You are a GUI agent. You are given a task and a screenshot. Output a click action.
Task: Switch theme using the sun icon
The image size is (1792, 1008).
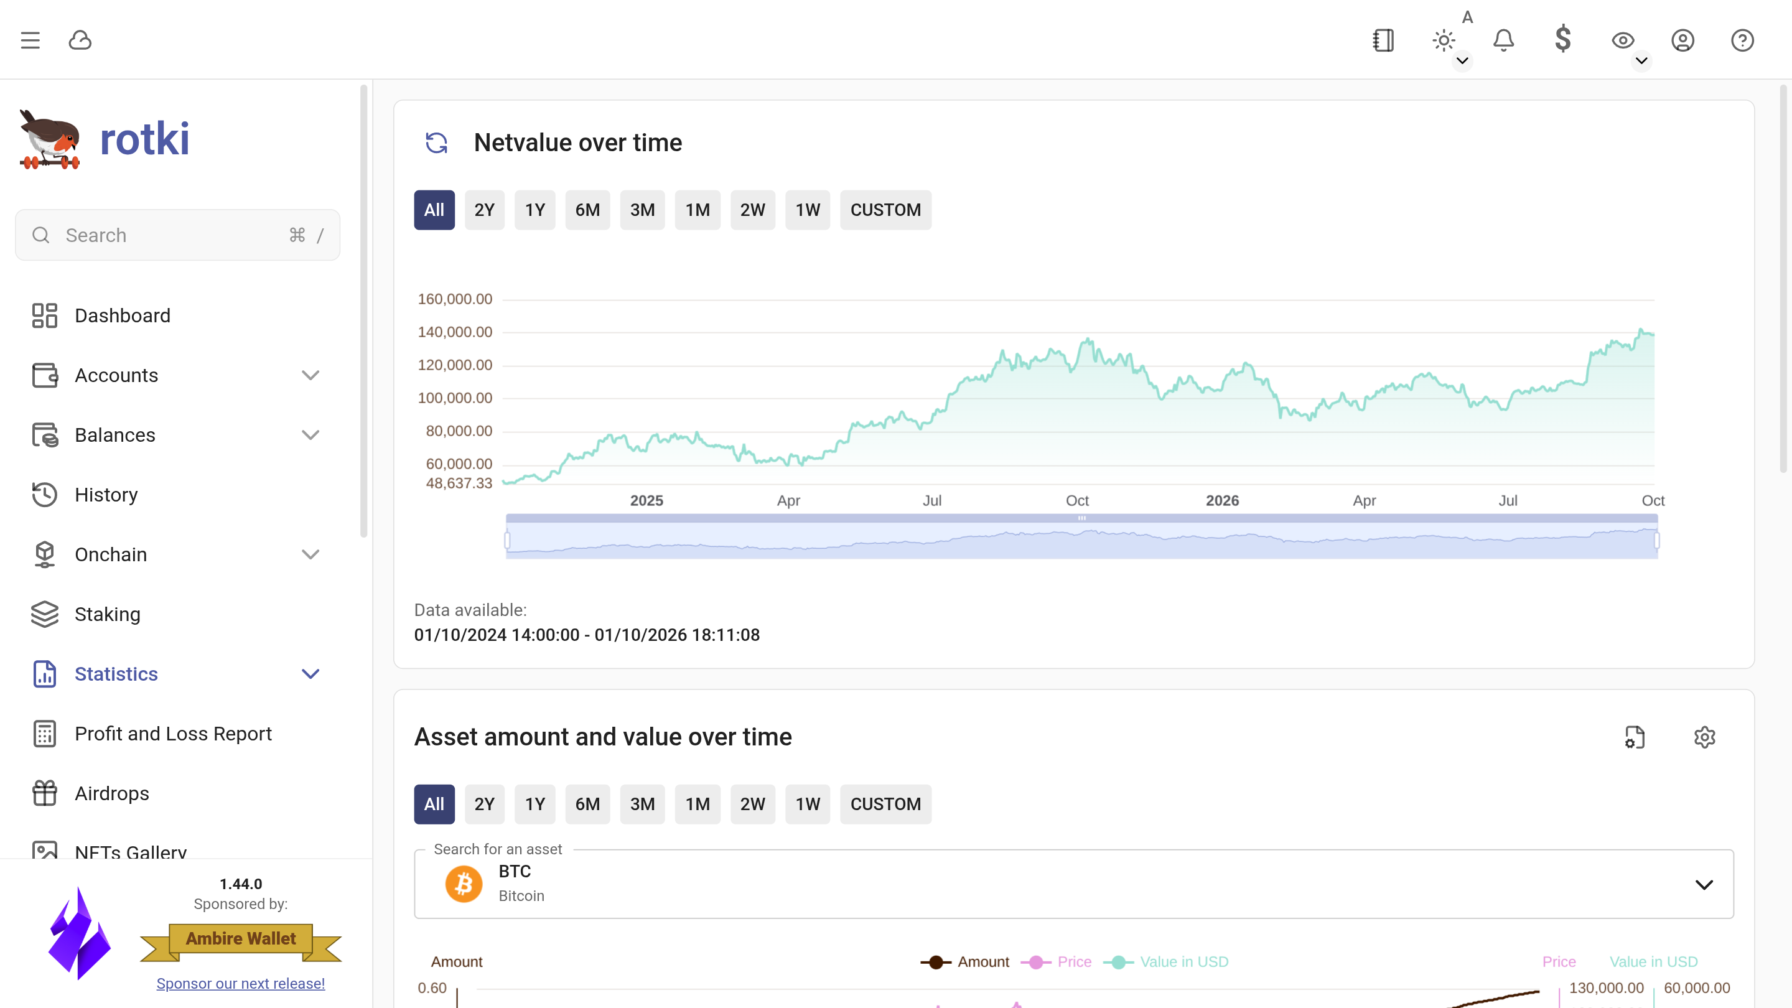[1444, 40]
